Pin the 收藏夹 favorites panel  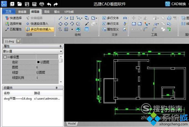pos(57,88)
